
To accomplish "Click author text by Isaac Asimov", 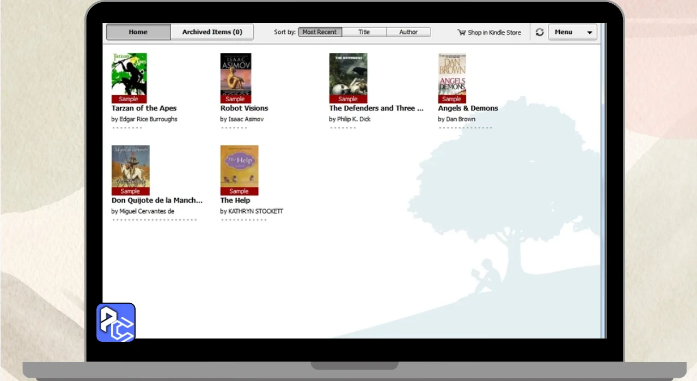I will tap(242, 119).
